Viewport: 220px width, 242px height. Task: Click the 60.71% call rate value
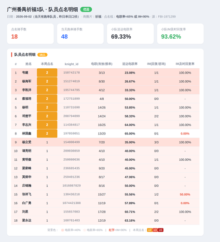tap(130, 212)
